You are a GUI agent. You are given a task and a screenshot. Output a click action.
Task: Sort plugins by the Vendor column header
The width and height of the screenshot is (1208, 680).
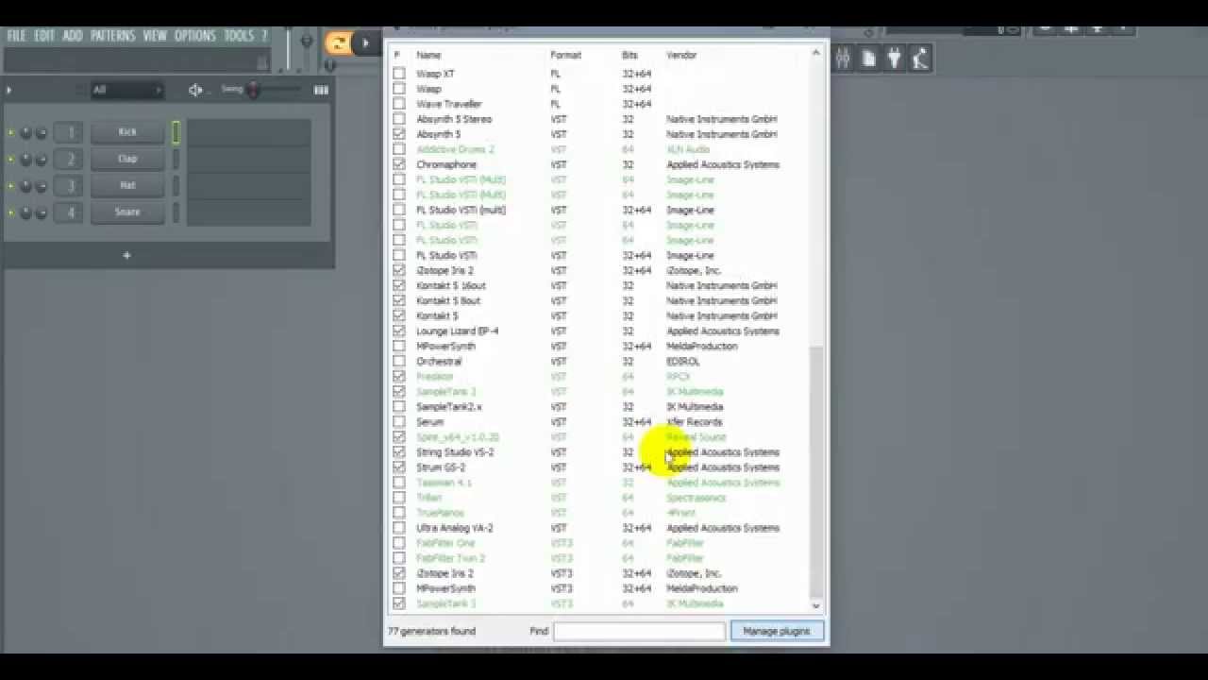coord(681,55)
